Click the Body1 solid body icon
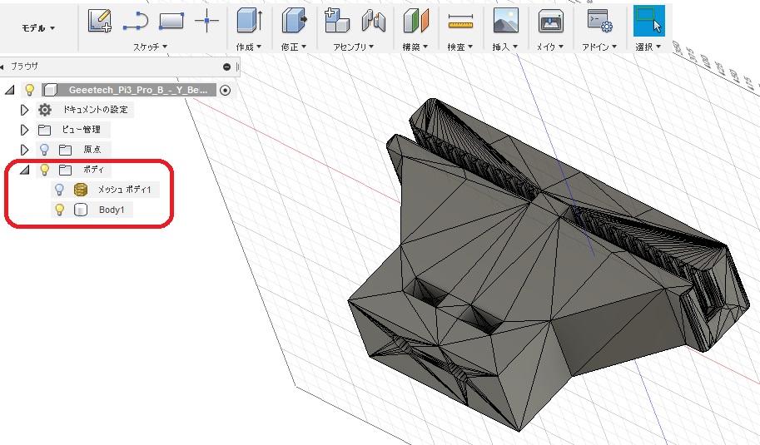 81,210
